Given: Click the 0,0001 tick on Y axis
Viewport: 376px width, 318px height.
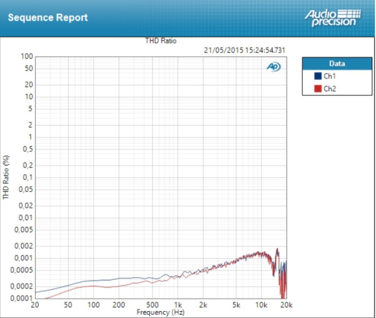Looking at the screenshot, I should click(x=21, y=299).
